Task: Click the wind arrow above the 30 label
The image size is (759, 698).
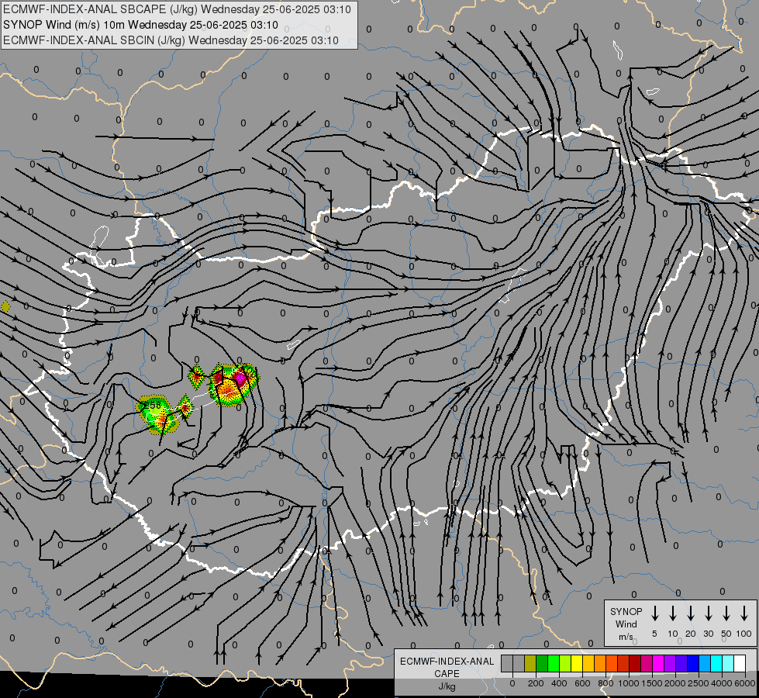Action: (x=708, y=613)
